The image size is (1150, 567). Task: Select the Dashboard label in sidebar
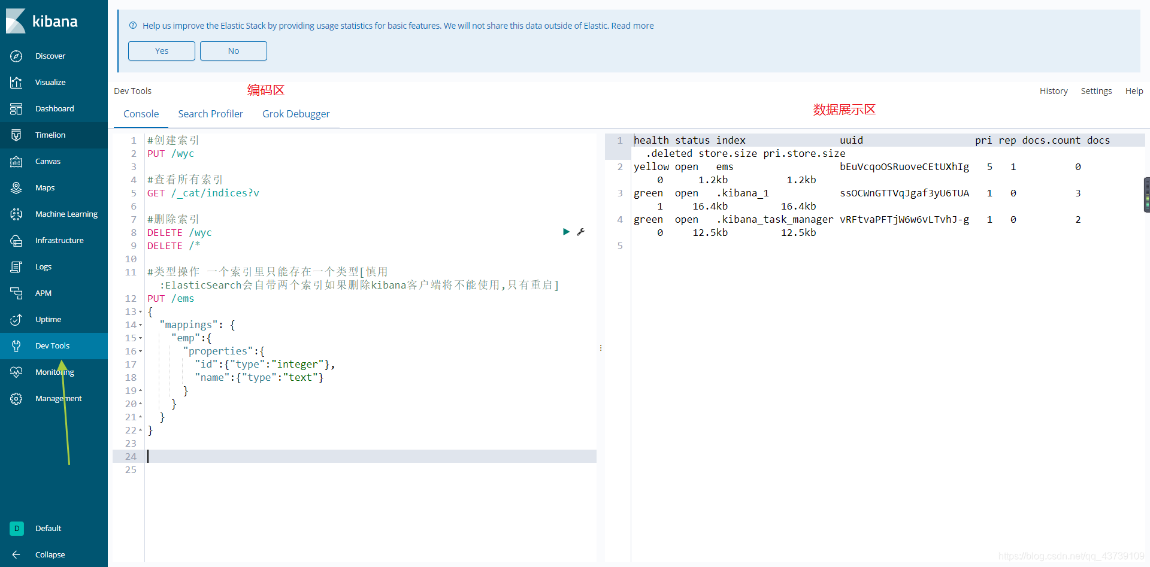(x=55, y=108)
